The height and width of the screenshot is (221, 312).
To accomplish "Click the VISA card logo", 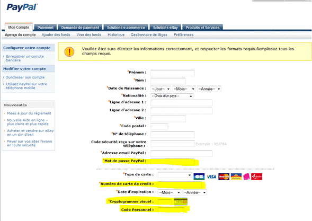I will [x=211, y=176].
